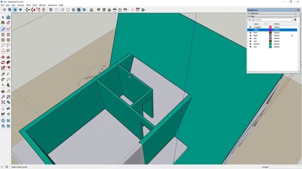Click the Section Plane toolbar icon
Screen dimensions: 302x169
click(4, 10)
